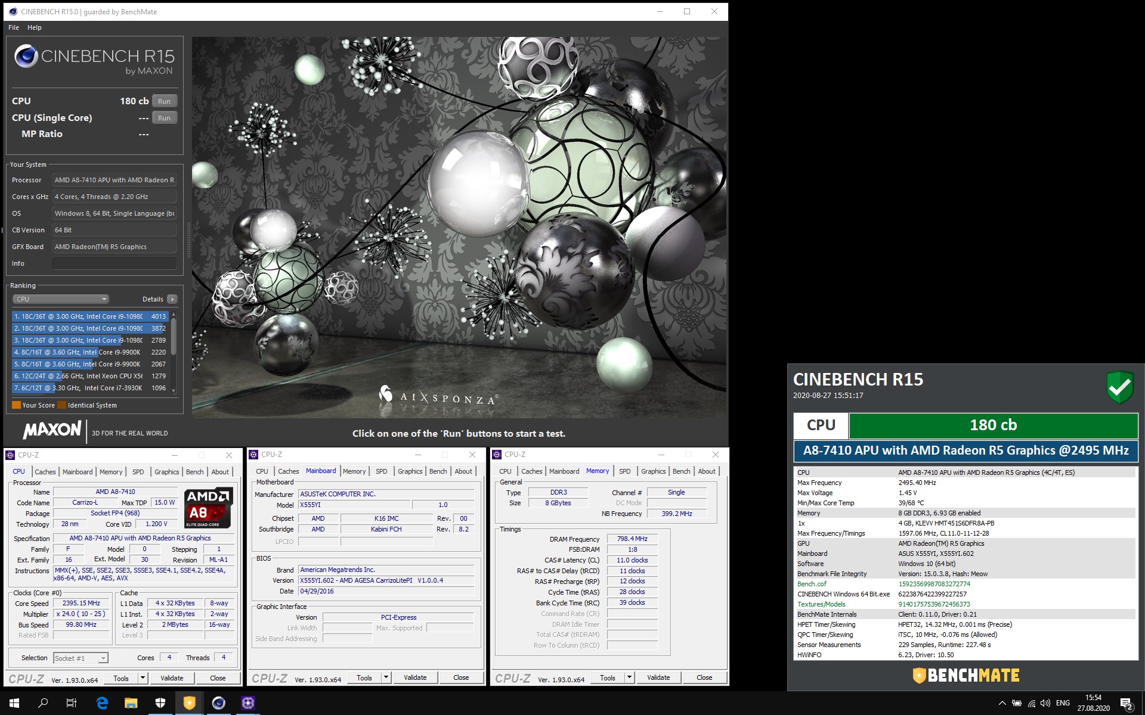Click ranking list scrollbar down arrow

174,391
